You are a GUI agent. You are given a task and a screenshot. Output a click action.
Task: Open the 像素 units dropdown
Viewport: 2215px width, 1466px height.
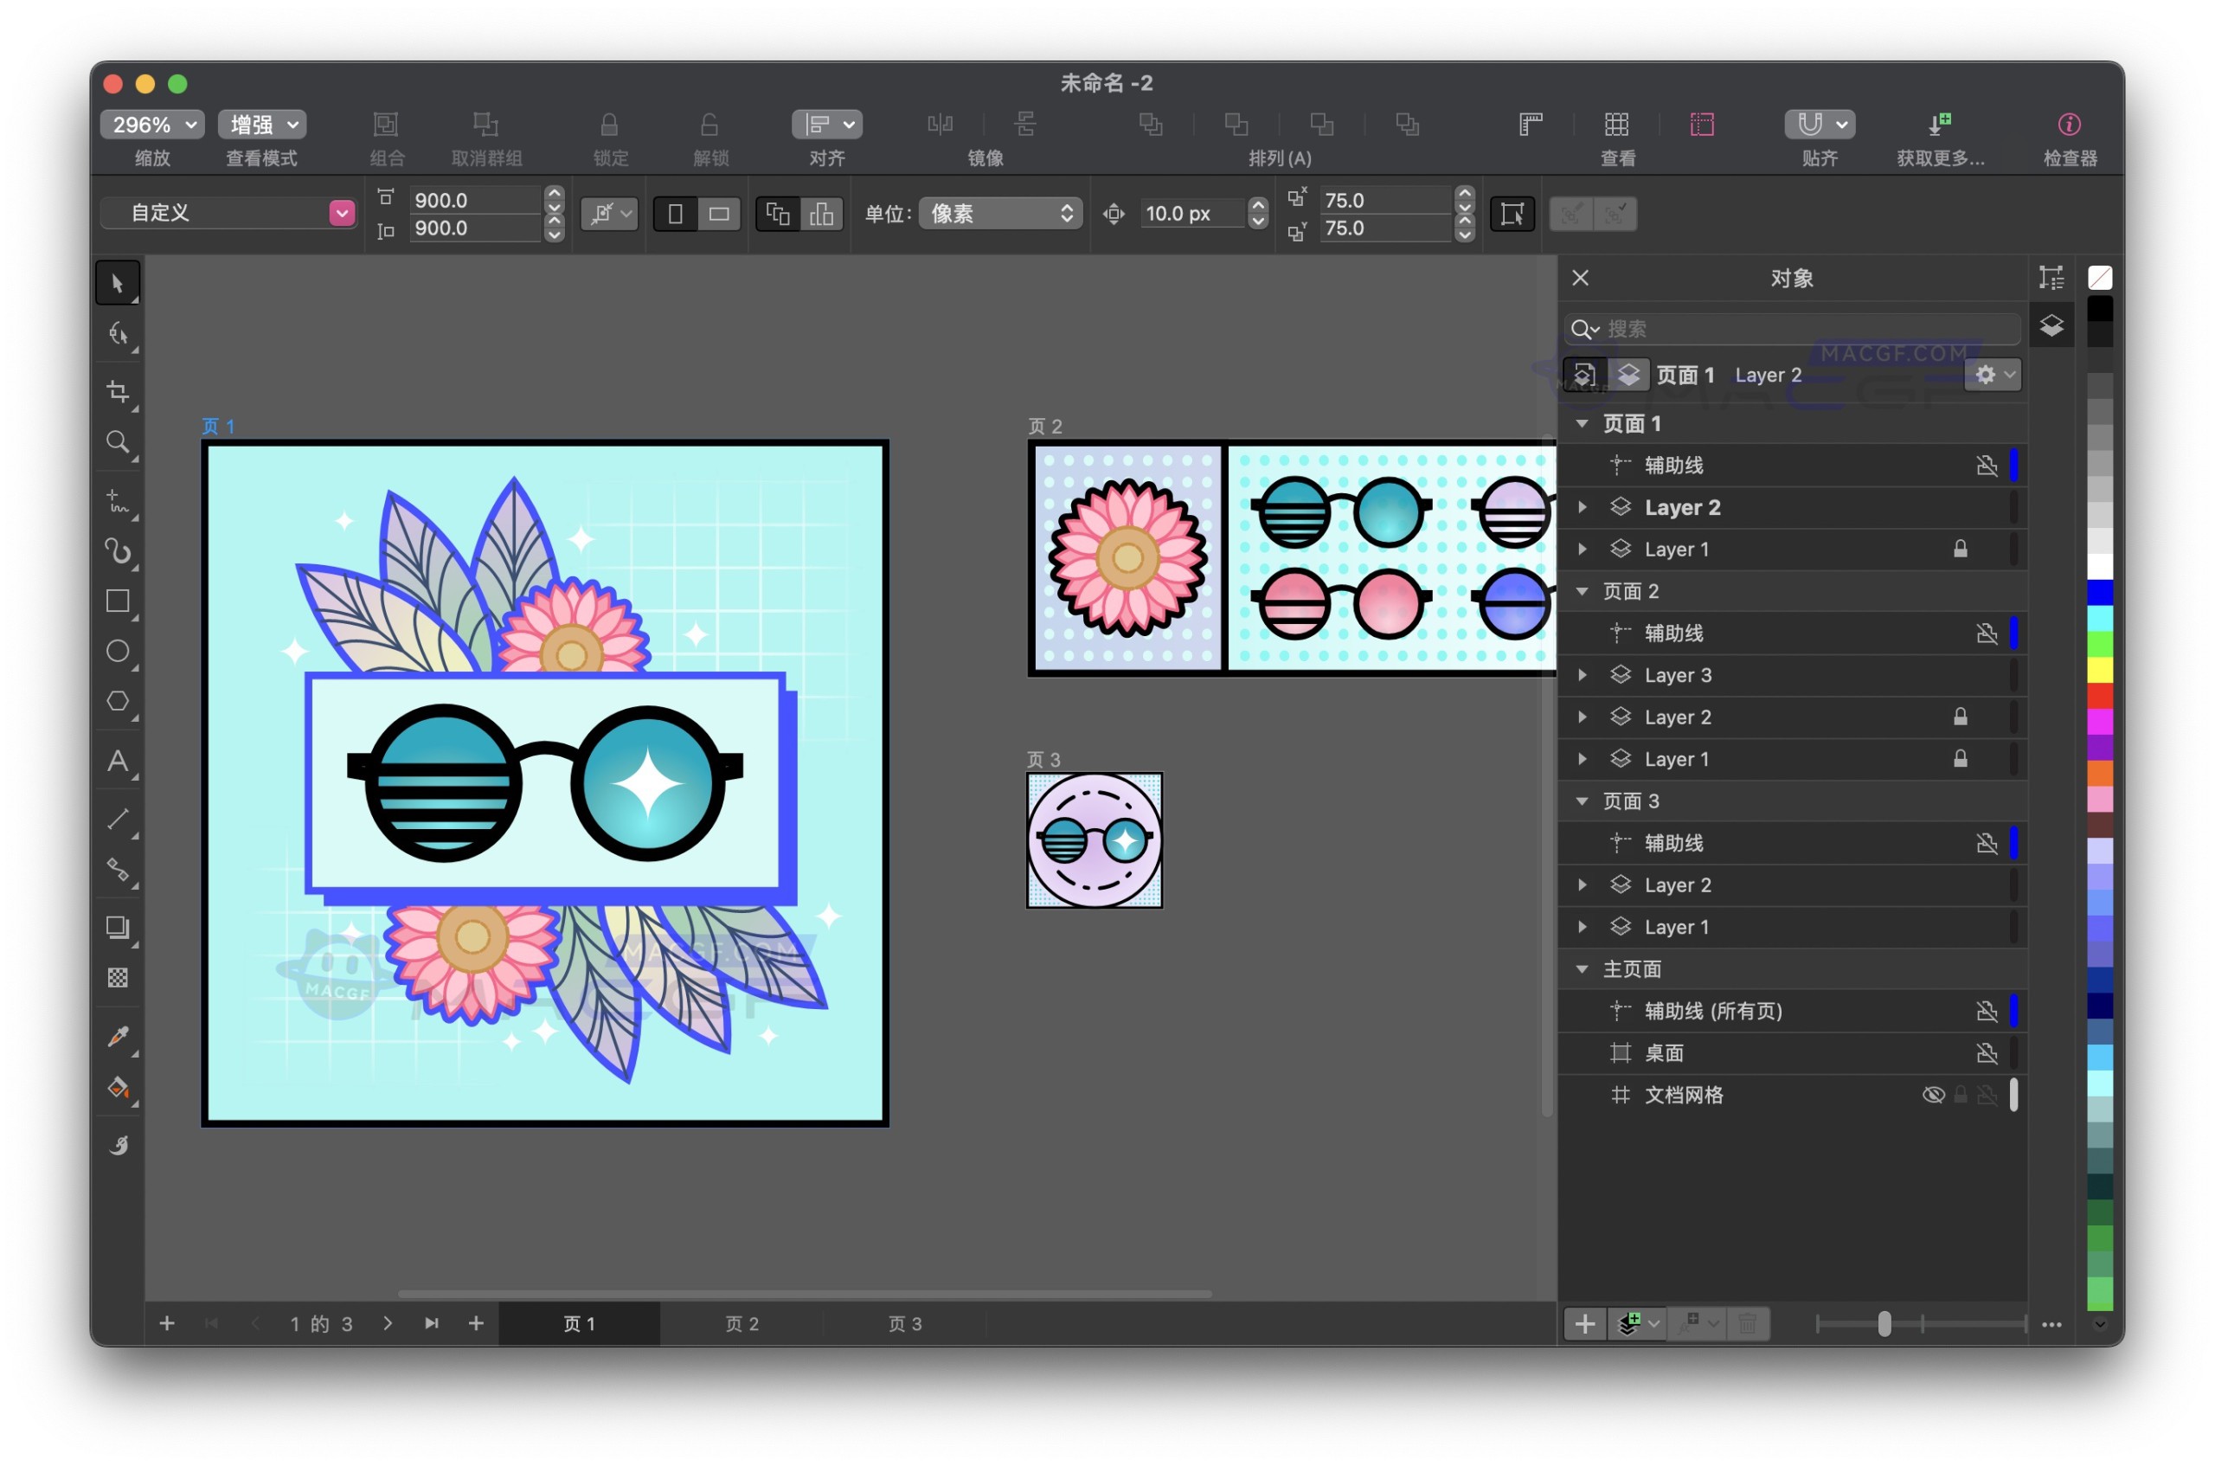click(x=999, y=213)
